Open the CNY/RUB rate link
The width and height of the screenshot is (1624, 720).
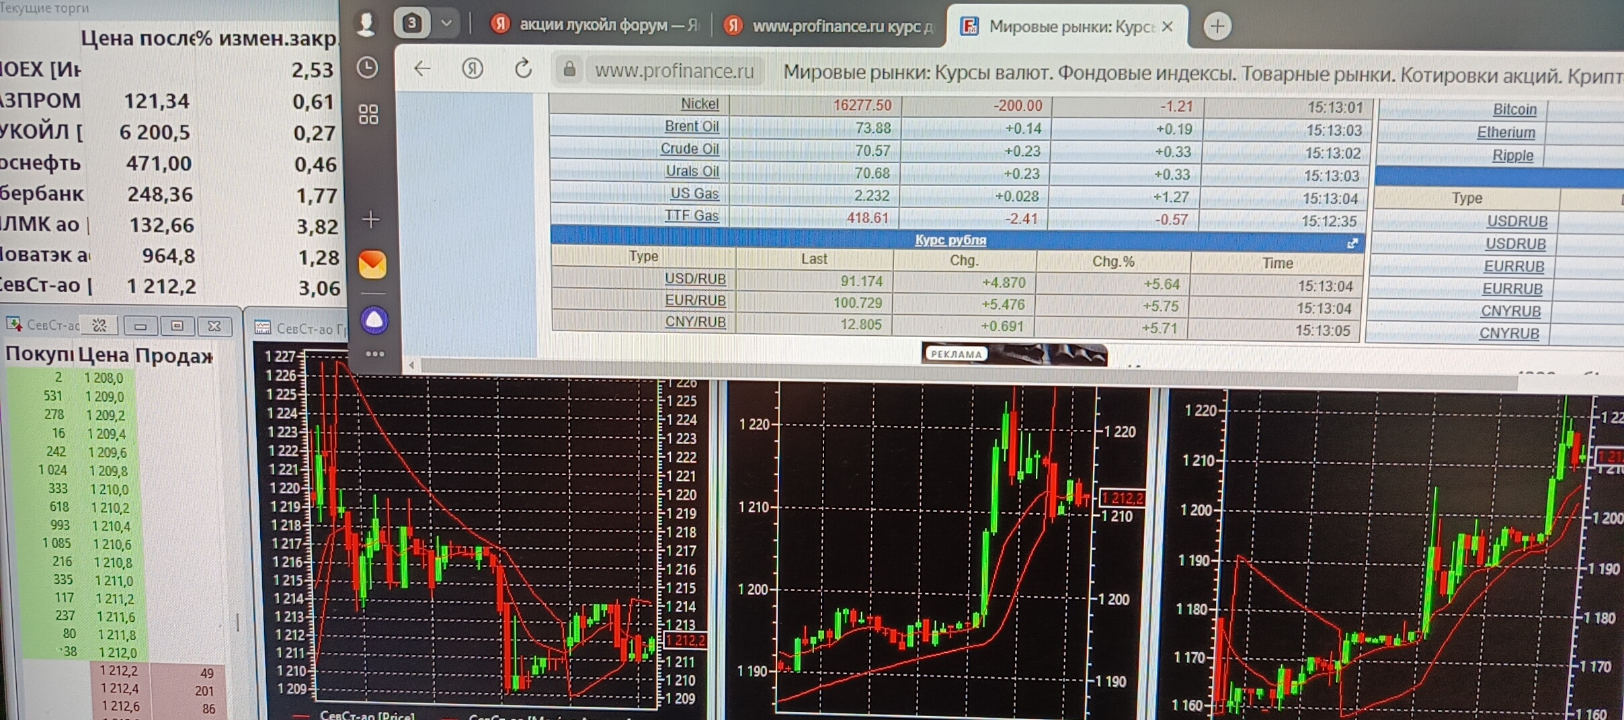tap(695, 322)
